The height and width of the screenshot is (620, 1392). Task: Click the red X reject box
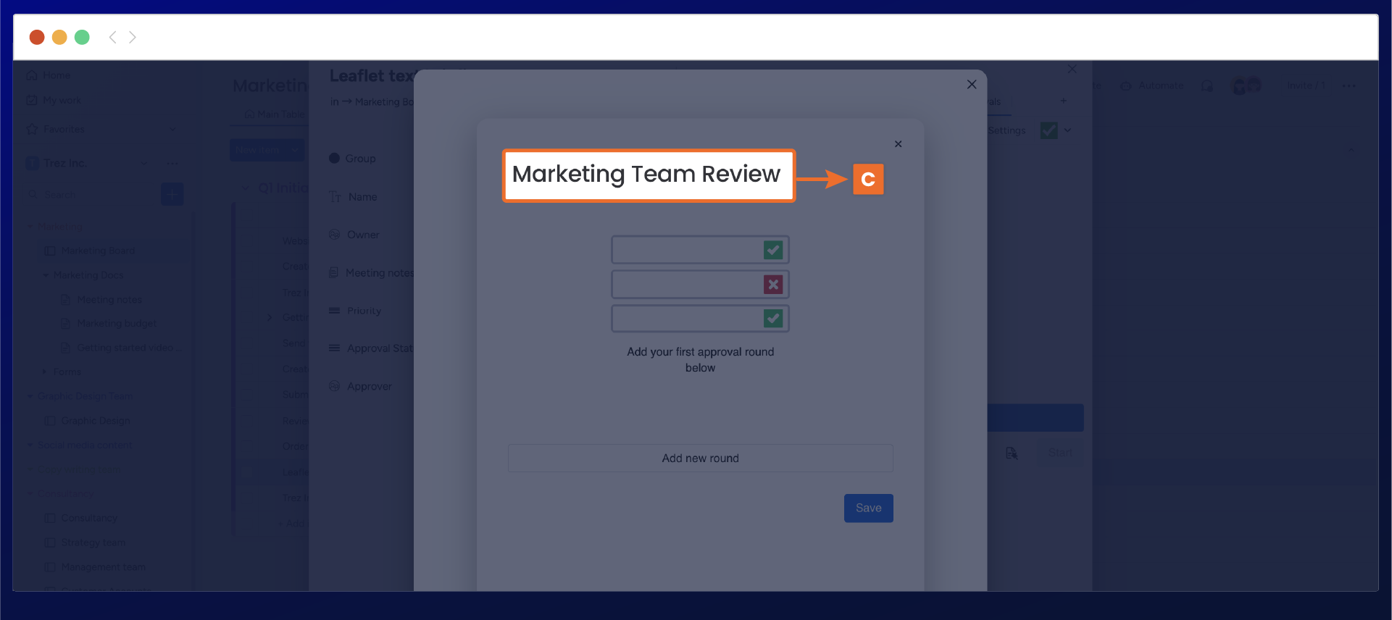[x=773, y=285]
